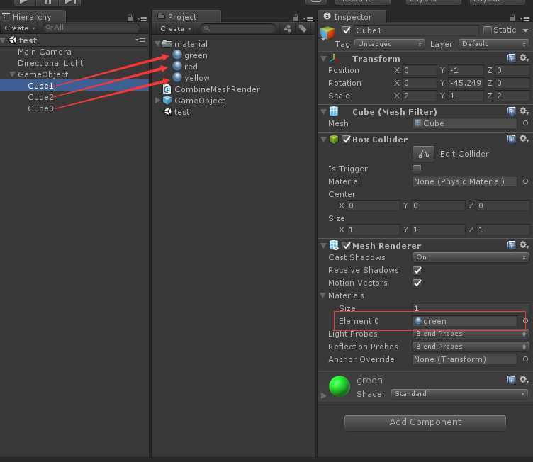Expand the GameObject prefab in Project panel
Image resolution: width=533 pixels, height=462 pixels.
(x=158, y=101)
